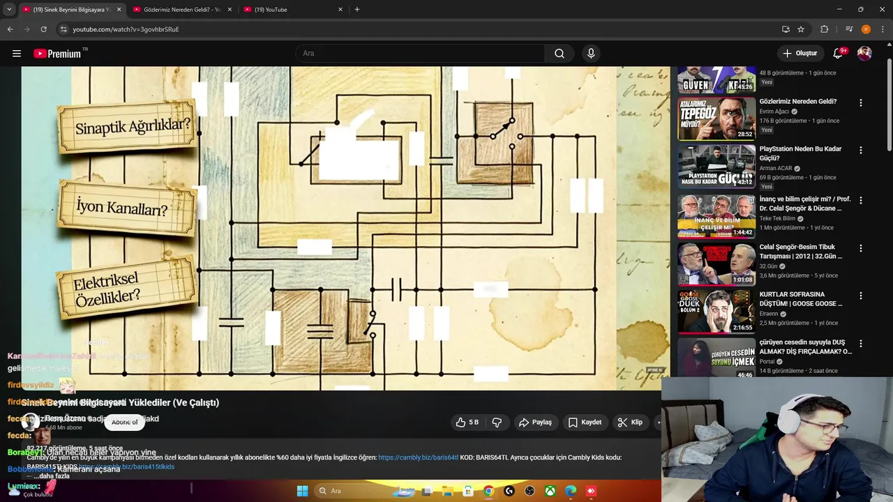Open YouTube account avatar menu
893x502 pixels.
coord(864,54)
